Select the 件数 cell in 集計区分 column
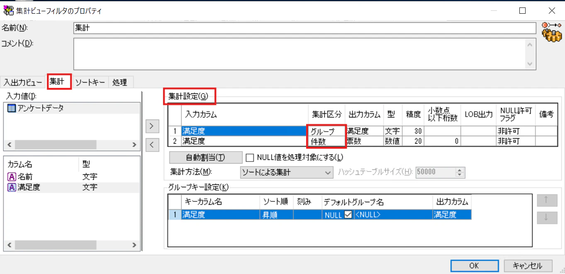565x274 pixels. [327, 141]
